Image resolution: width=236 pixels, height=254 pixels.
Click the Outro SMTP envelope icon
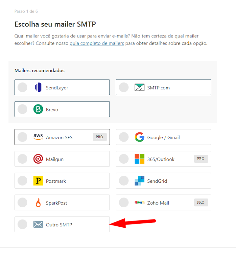pos(38,225)
